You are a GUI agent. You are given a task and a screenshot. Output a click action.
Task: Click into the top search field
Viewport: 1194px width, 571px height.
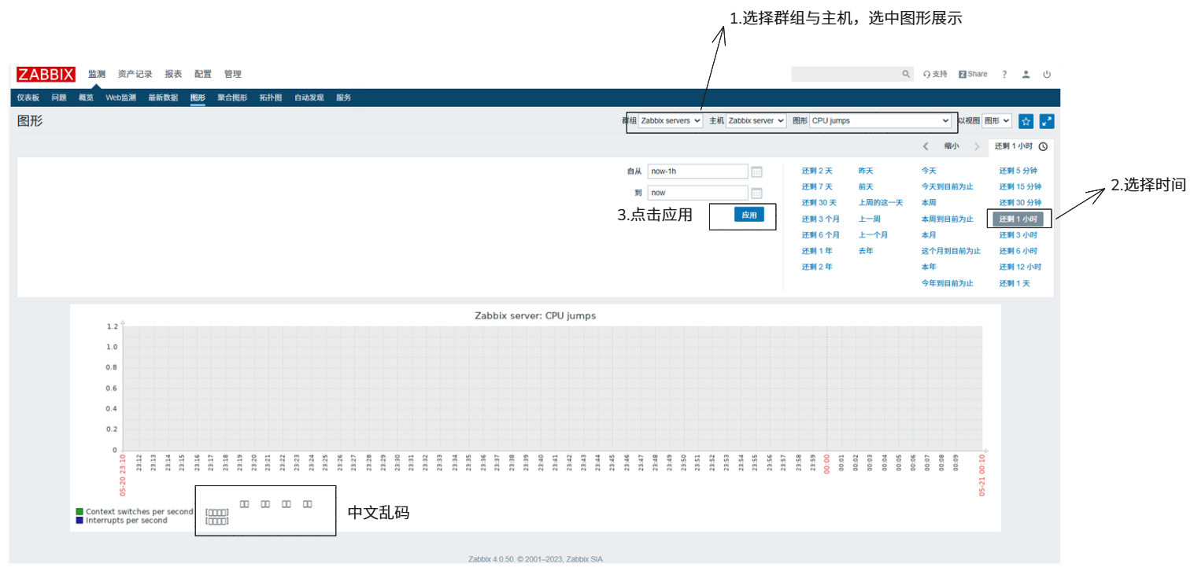coord(846,74)
